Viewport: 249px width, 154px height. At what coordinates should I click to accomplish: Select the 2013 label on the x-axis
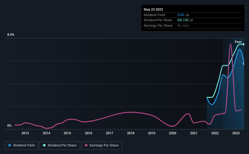tap(25, 133)
